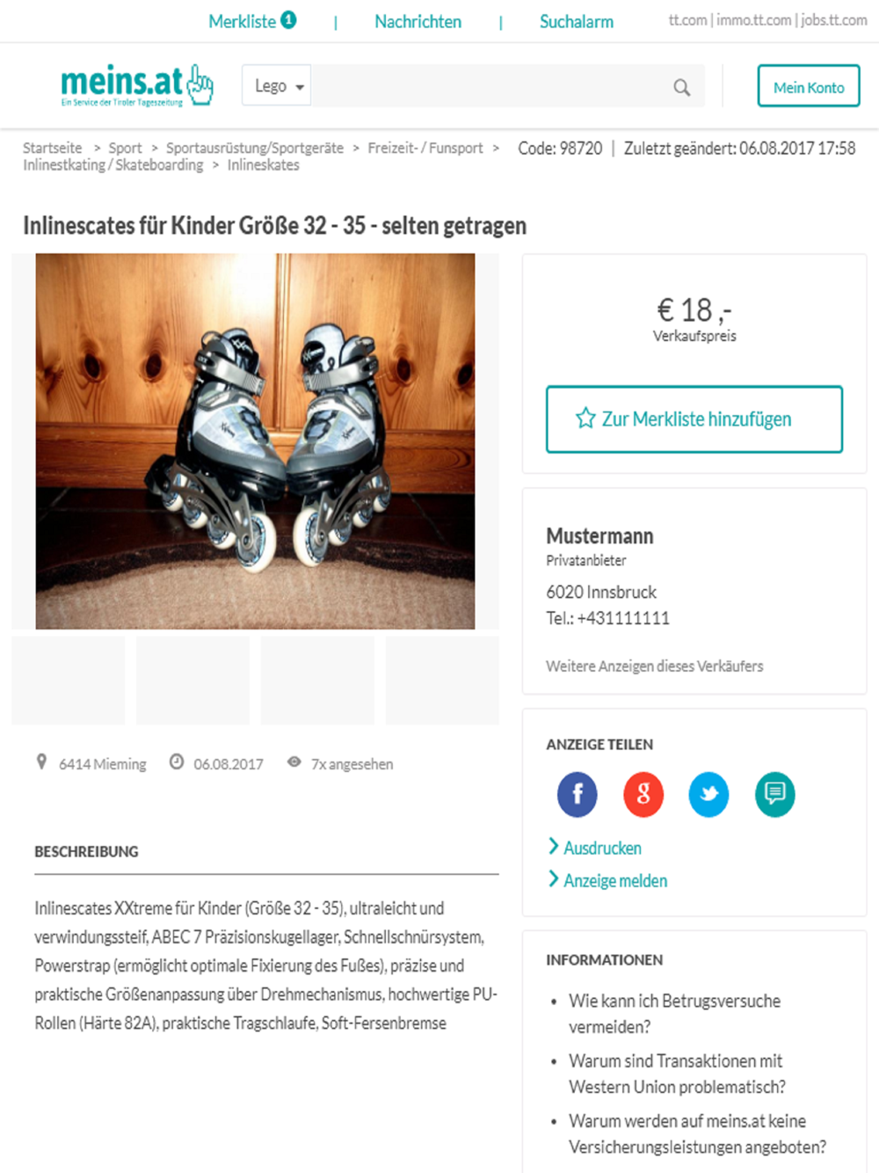Share listing on Twitter
This screenshot has width=879, height=1173.
[708, 794]
